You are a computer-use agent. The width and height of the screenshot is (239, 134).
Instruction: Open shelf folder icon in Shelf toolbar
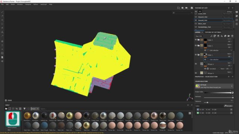tap(6, 109)
